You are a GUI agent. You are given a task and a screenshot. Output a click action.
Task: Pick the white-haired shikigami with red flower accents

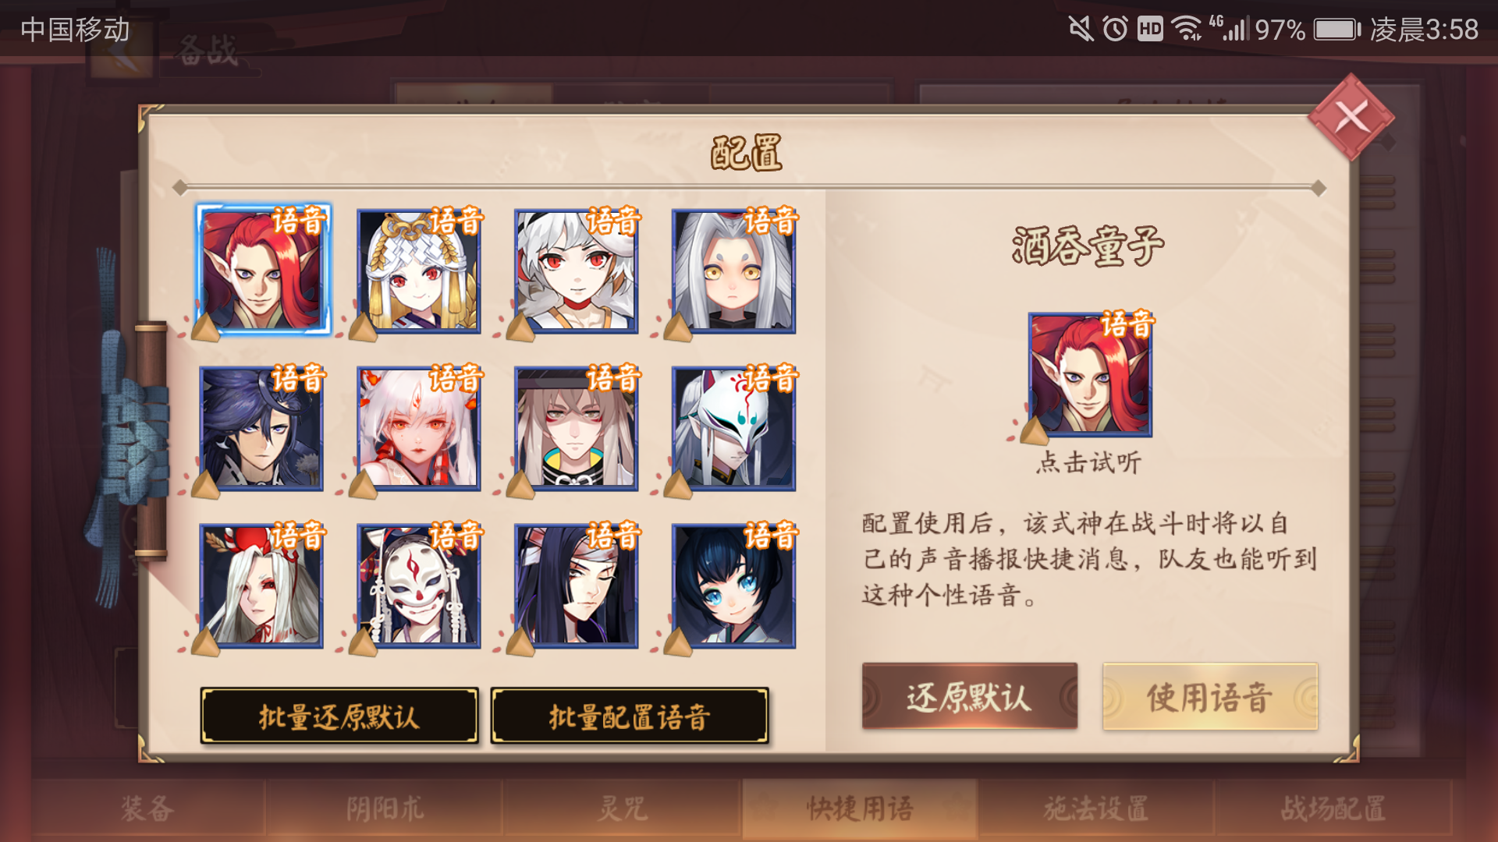pyautogui.click(x=419, y=428)
